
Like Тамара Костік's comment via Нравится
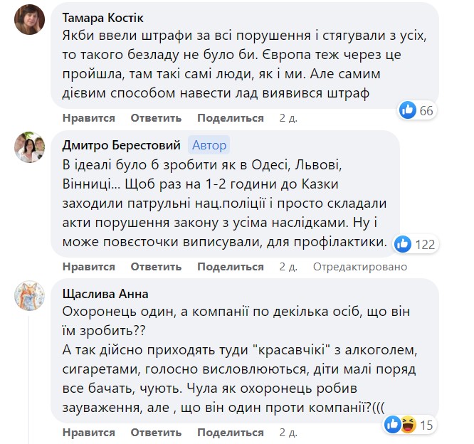(x=88, y=118)
